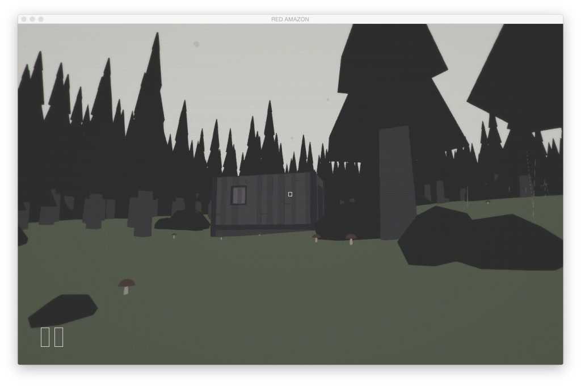Click the square crosshair at screen center

(x=290, y=194)
